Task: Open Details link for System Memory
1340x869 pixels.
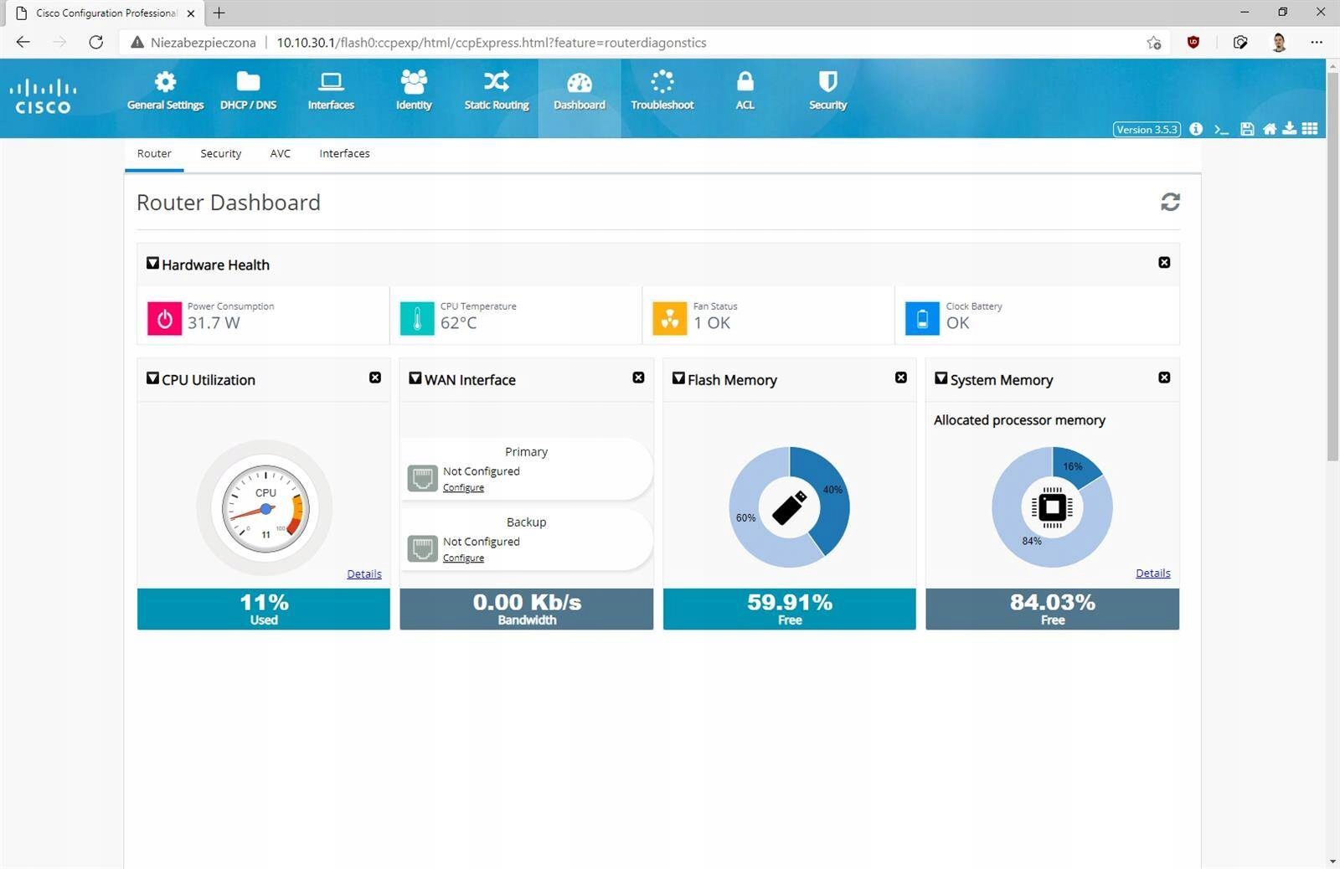Action: click(x=1152, y=573)
